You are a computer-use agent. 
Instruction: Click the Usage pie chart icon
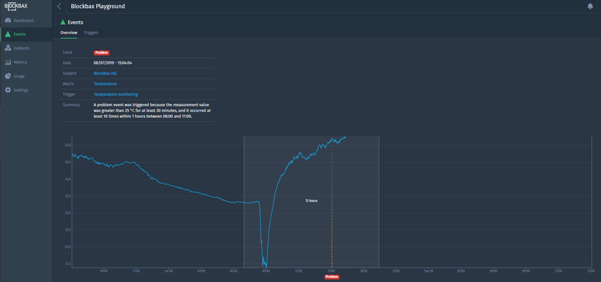tap(8, 76)
